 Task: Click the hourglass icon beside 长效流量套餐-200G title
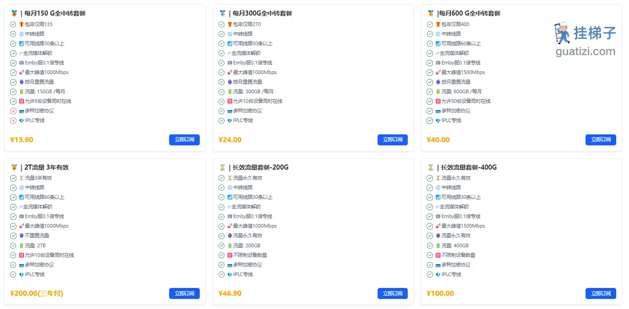point(222,167)
